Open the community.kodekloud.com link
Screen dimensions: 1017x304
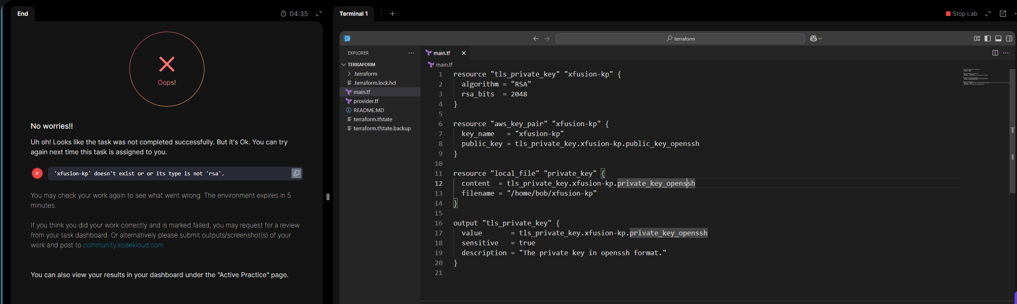point(123,245)
